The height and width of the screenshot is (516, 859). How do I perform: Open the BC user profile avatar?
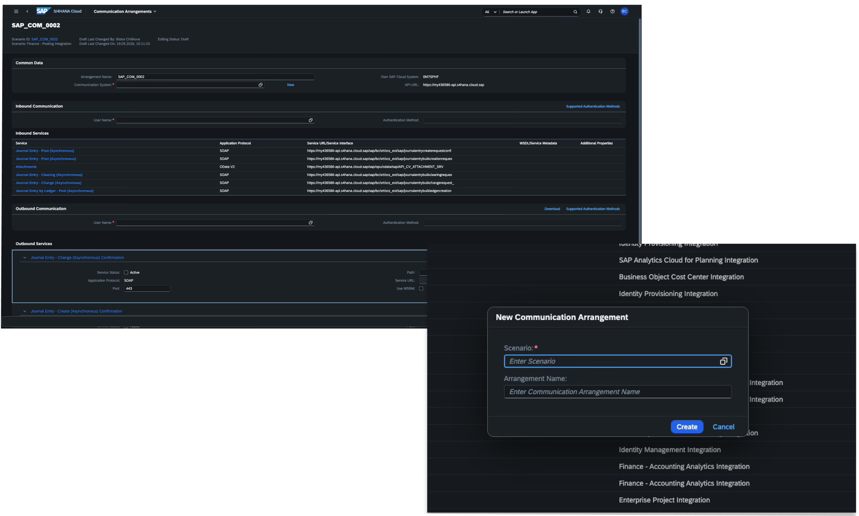[x=625, y=11]
